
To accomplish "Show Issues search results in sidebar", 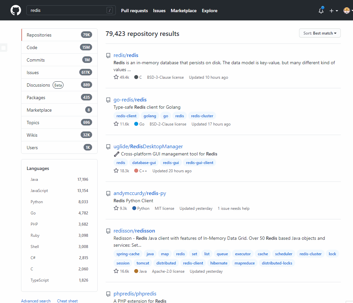I will (x=33, y=72).
